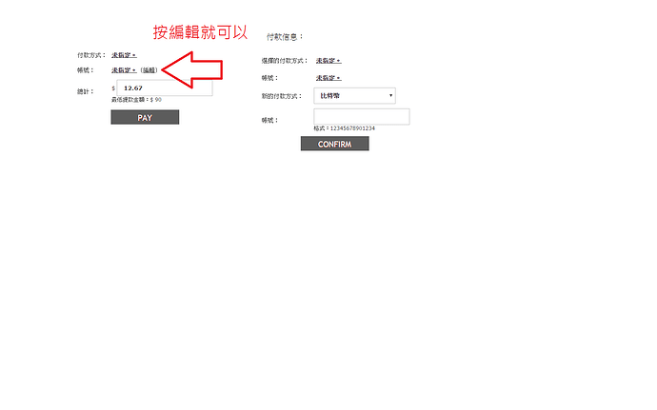The width and height of the screenshot is (657, 410).
Task: Open 未指定 link before the 編輯 link
Action: (124, 70)
